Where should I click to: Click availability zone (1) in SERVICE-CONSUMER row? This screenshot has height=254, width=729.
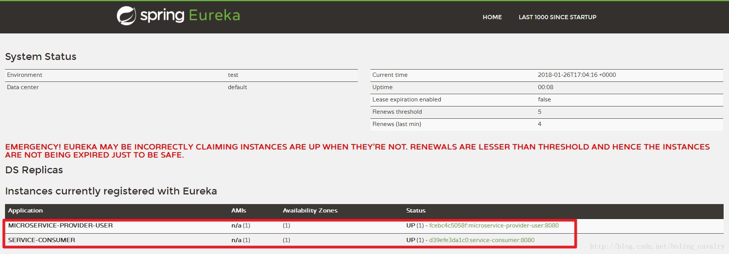click(x=286, y=240)
